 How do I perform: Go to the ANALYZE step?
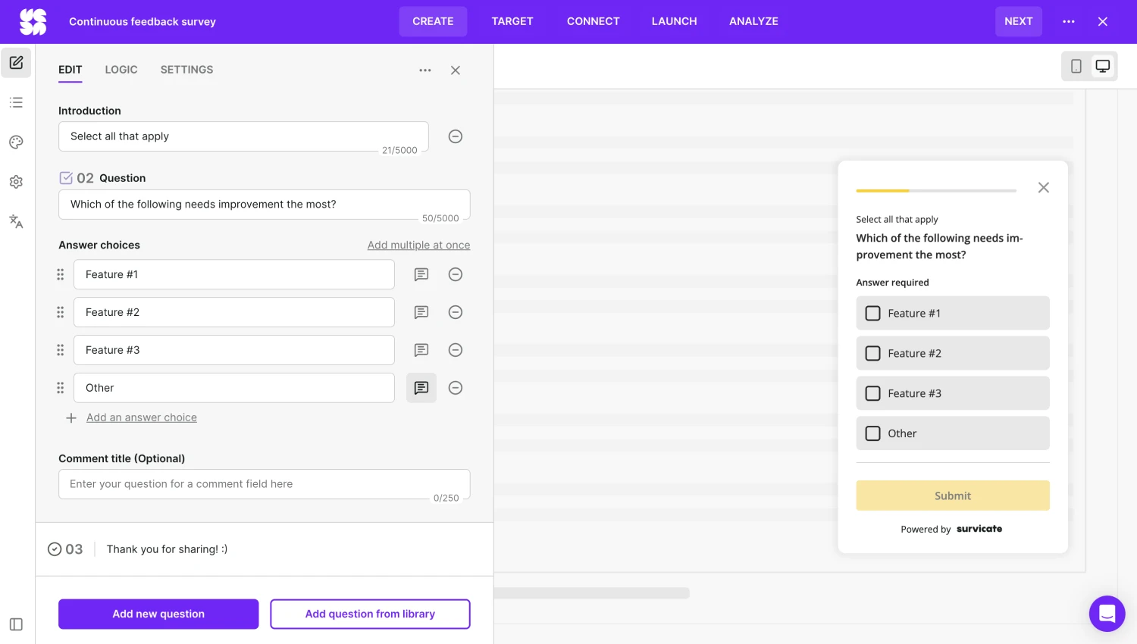point(753,22)
